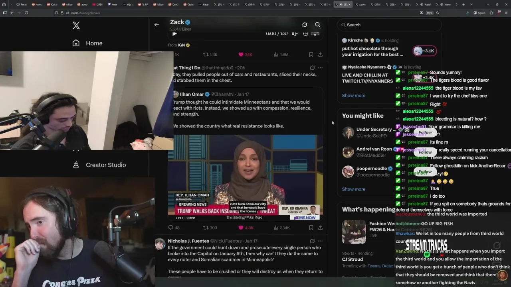Open a new browser tab
This screenshot has width=511, height=287.
click(463, 4)
